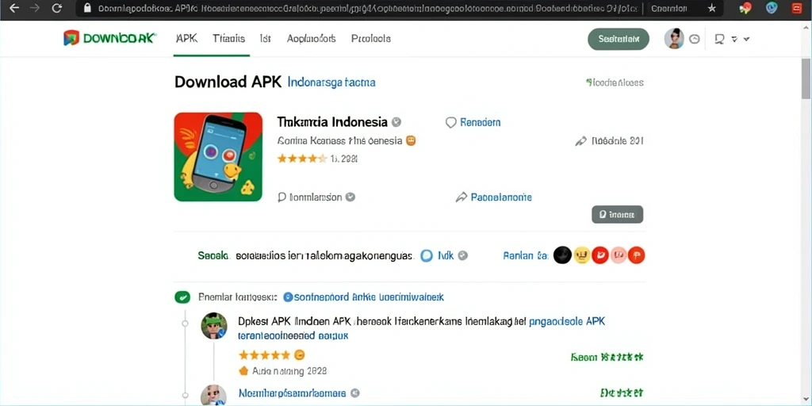Open the blue Paoaelanonie link
812x406 pixels.
pos(501,197)
